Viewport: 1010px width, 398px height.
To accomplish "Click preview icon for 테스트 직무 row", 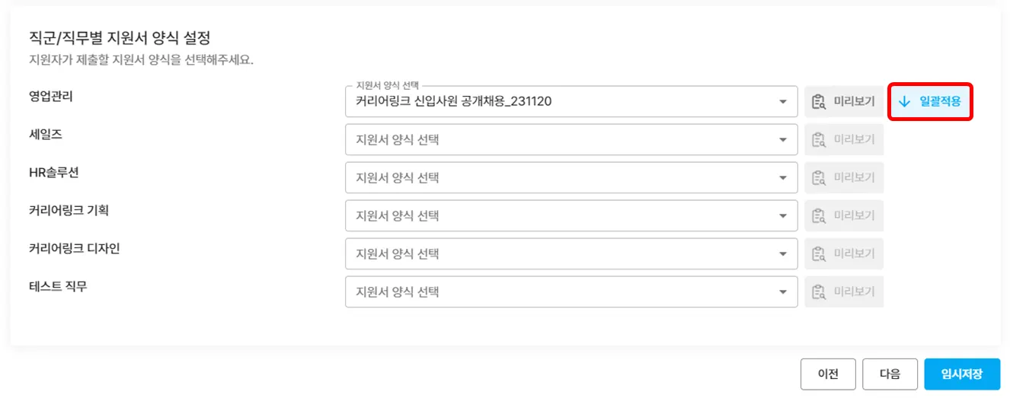I will click(x=819, y=291).
